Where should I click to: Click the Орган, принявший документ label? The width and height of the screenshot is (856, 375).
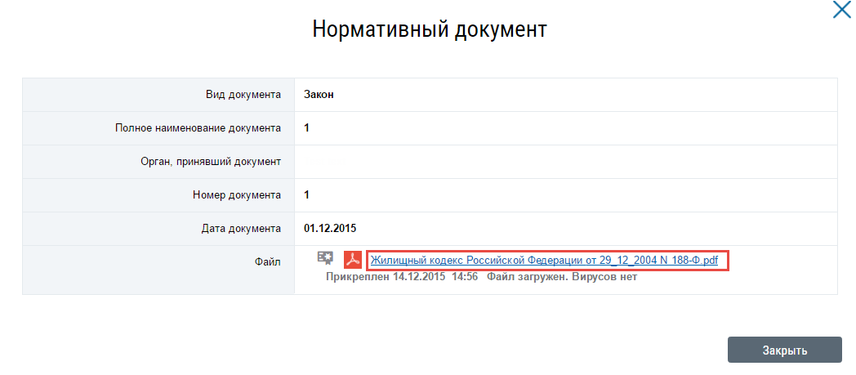[x=211, y=162]
